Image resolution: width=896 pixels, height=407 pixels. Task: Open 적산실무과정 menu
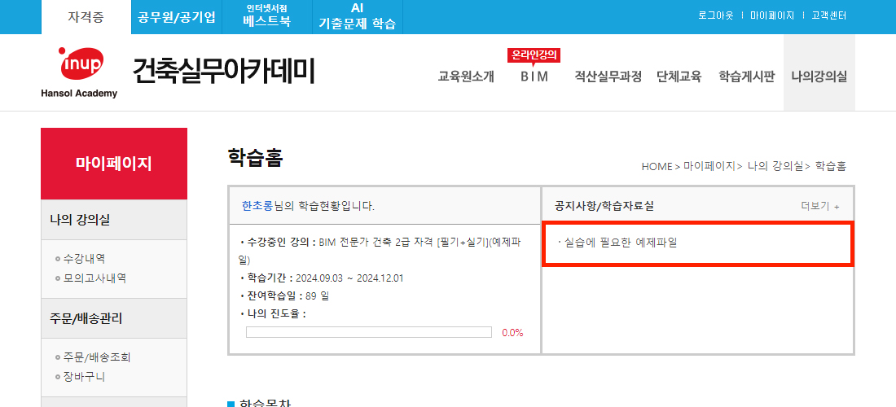click(x=608, y=77)
